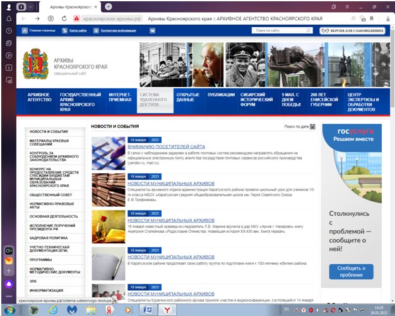Click the screenshot camera icon in sidebar

(9, 80)
